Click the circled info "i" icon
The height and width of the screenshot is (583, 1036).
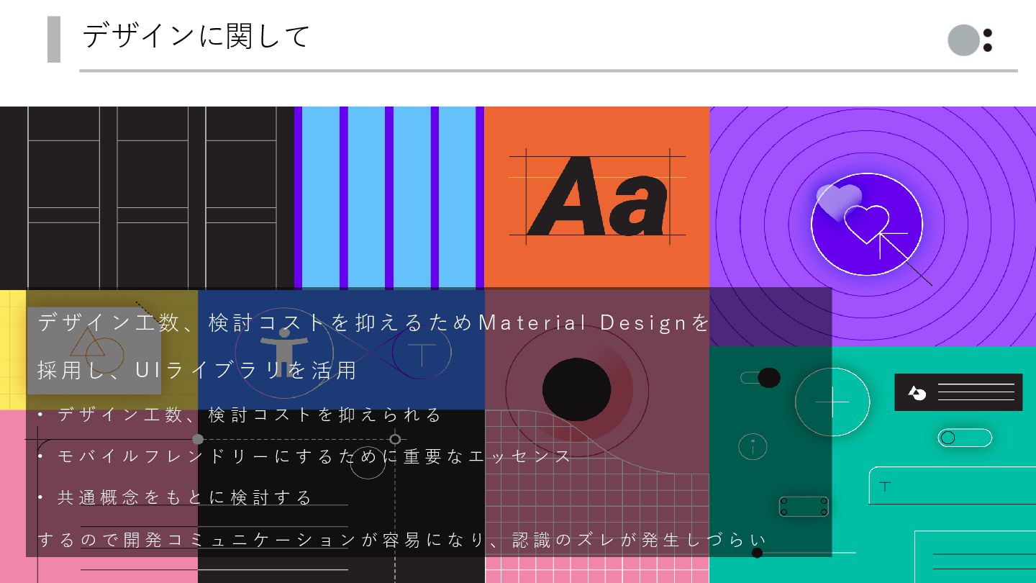(753, 446)
